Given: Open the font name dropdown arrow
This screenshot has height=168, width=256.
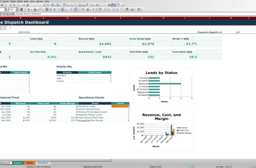Looking at the screenshot, I should point(5,10).
